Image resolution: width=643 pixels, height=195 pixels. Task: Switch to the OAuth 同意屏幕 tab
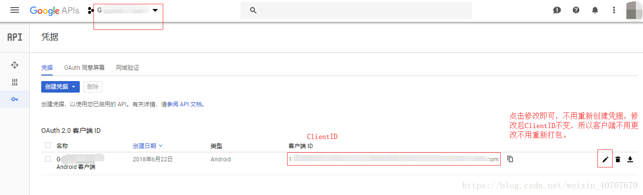84,68
